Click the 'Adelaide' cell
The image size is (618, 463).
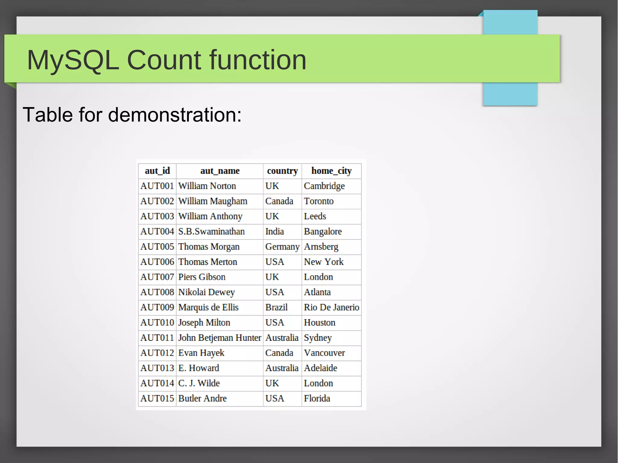coord(332,368)
